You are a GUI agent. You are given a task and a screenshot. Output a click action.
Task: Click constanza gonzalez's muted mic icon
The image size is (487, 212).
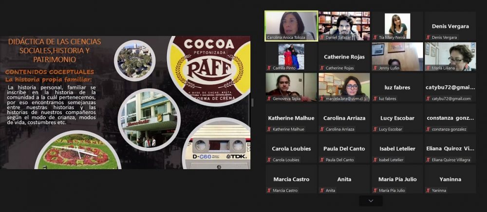[x=428, y=129]
